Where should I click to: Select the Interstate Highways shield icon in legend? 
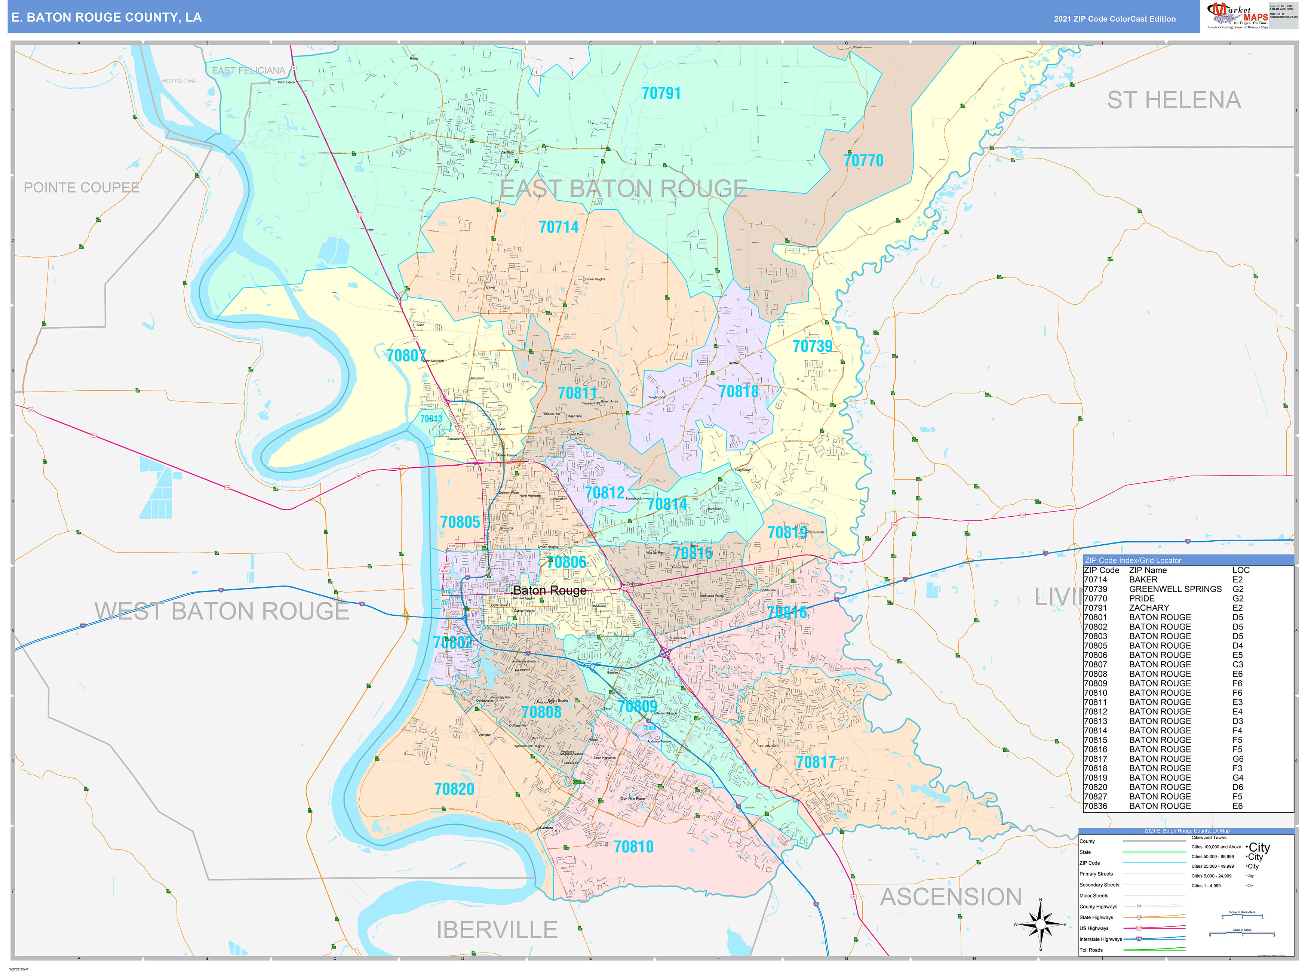(1139, 939)
